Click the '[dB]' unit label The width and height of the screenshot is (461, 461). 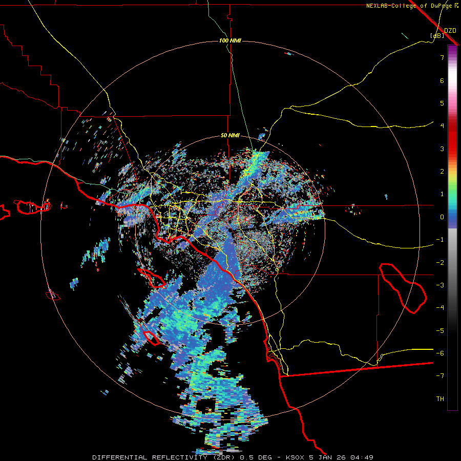tap(437, 36)
